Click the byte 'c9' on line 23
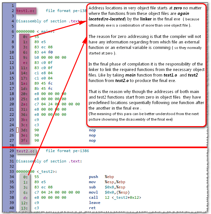 point(37,120)
